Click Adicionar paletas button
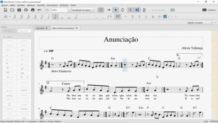The height and width of the screenshot is (123, 218). coord(9,31)
